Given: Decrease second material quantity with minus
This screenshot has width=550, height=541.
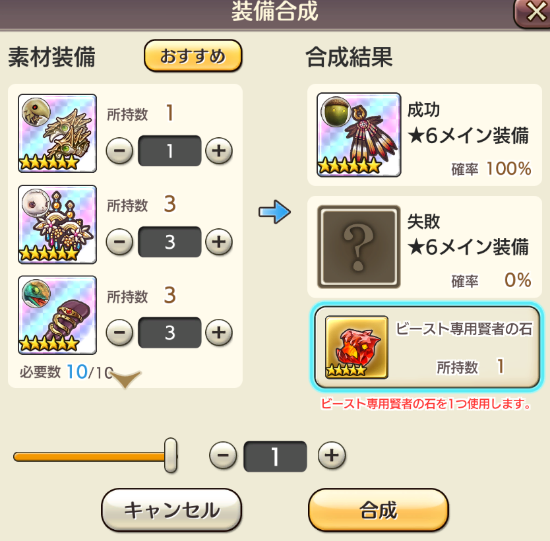Looking at the screenshot, I should [119, 241].
